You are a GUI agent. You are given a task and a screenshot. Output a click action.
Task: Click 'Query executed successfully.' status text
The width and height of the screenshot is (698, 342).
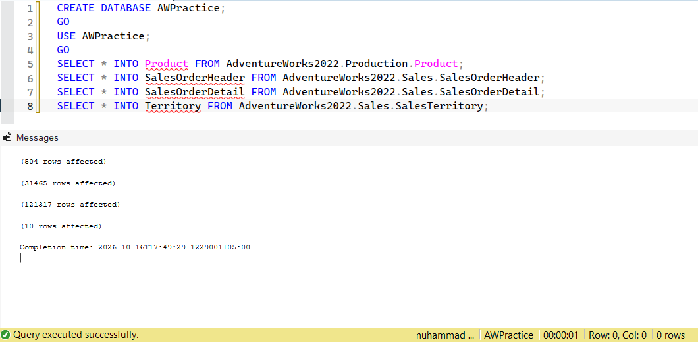pyautogui.click(x=76, y=335)
